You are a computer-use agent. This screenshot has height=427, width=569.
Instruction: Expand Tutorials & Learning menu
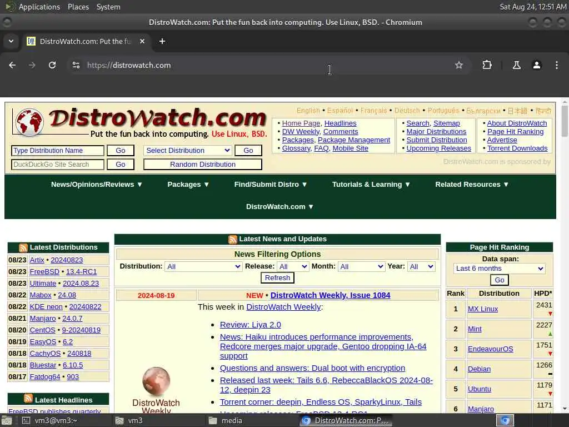click(371, 185)
